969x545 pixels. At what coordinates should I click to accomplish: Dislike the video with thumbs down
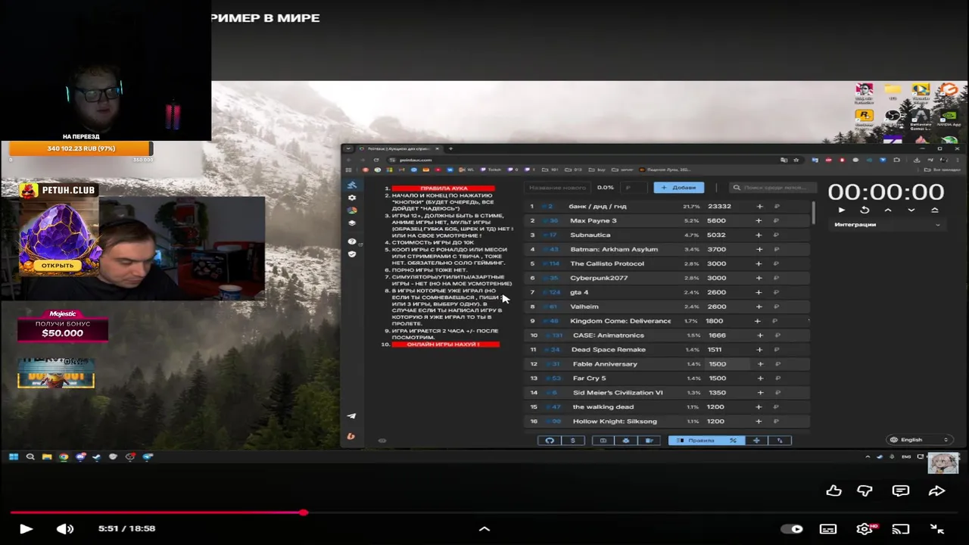[x=865, y=490]
